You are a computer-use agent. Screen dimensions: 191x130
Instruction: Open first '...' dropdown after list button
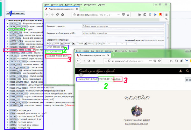click(x=112, y=44)
